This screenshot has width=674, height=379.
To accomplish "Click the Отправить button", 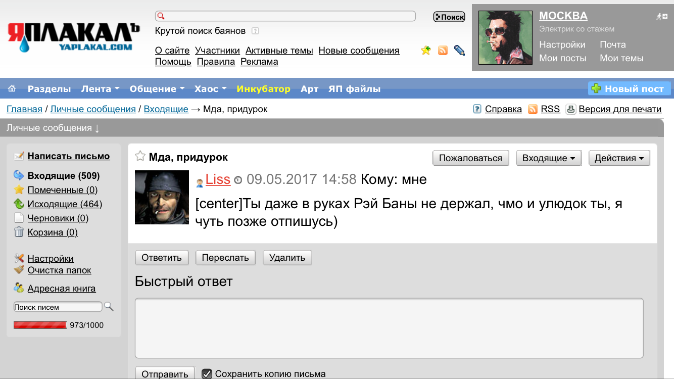I will [x=165, y=373].
